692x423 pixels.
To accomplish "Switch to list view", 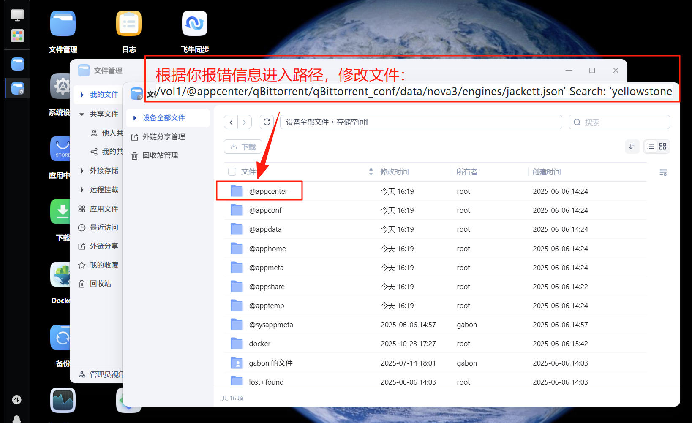I will coord(651,146).
